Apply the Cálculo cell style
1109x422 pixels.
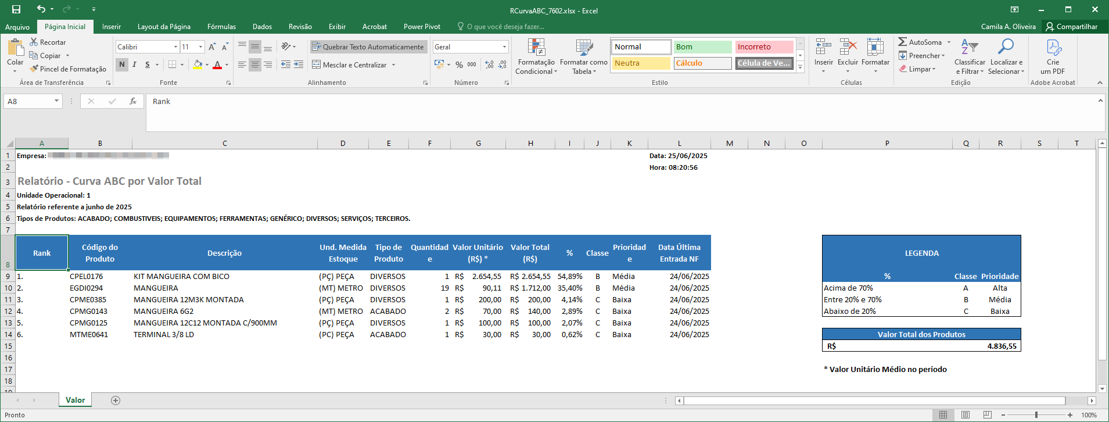(x=702, y=63)
